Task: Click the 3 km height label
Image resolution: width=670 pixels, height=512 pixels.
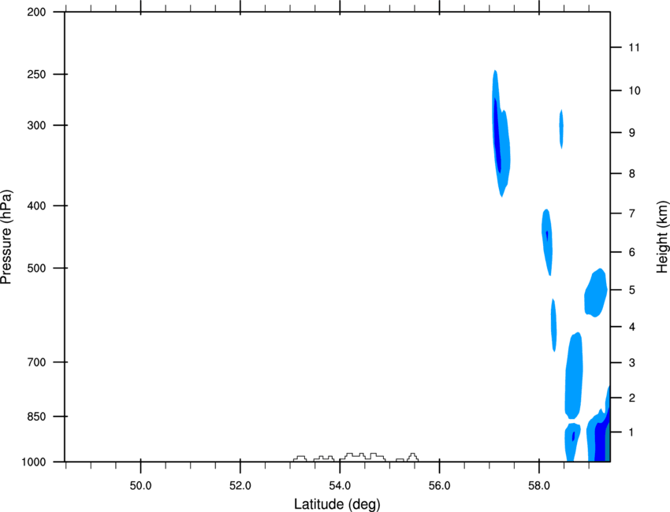Action: 632,363
